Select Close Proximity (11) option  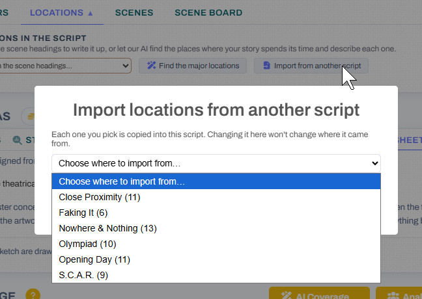(x=216, y=197)
